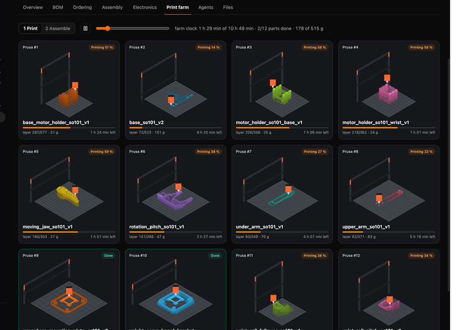Click the farm clock status text
Image resolution: width=458 pixels, height=330 pixels.
[x=249, y=28]
